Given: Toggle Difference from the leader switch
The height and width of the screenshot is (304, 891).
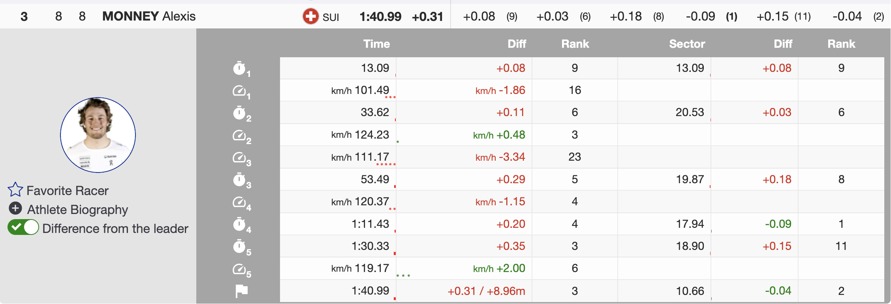Looking at the screenshot, I should click(x=23, y=227).
